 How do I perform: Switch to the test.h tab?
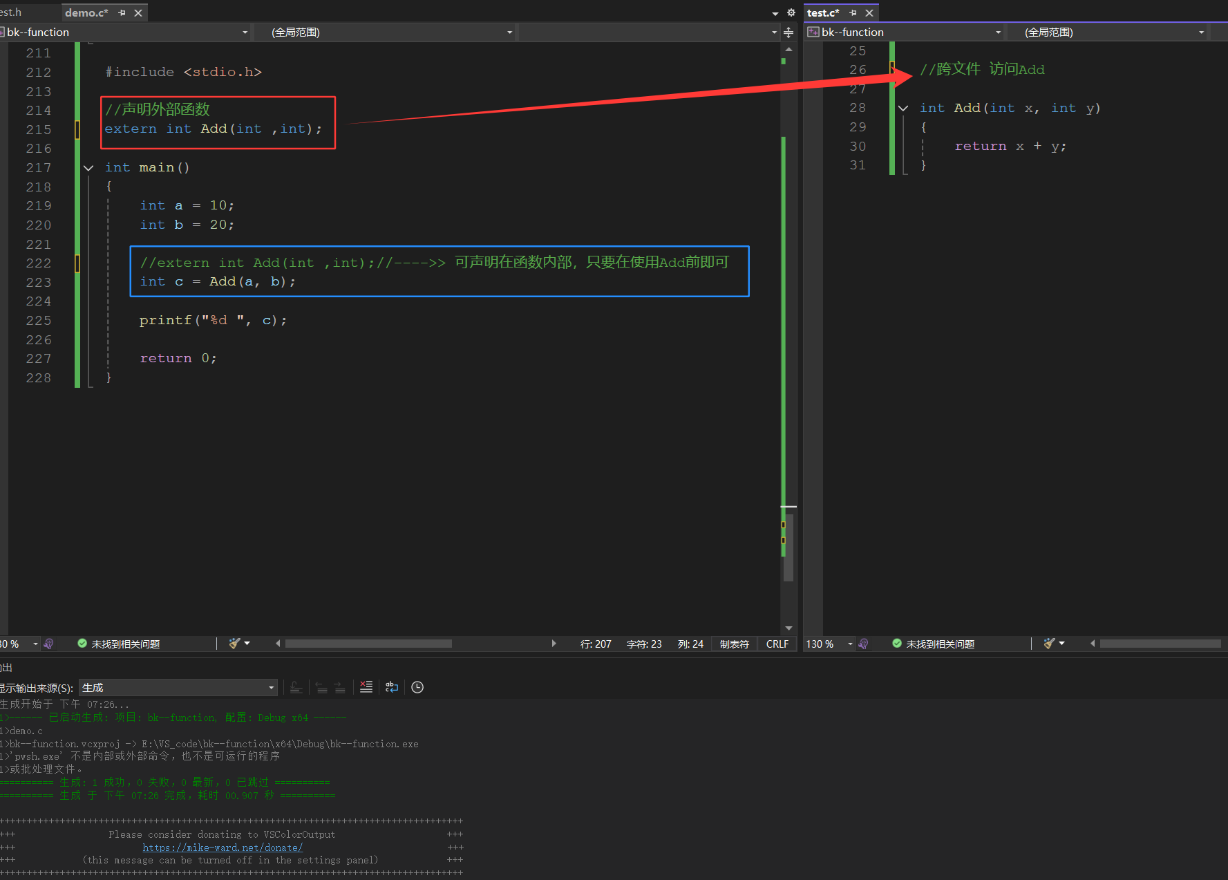tap(10, 12)
